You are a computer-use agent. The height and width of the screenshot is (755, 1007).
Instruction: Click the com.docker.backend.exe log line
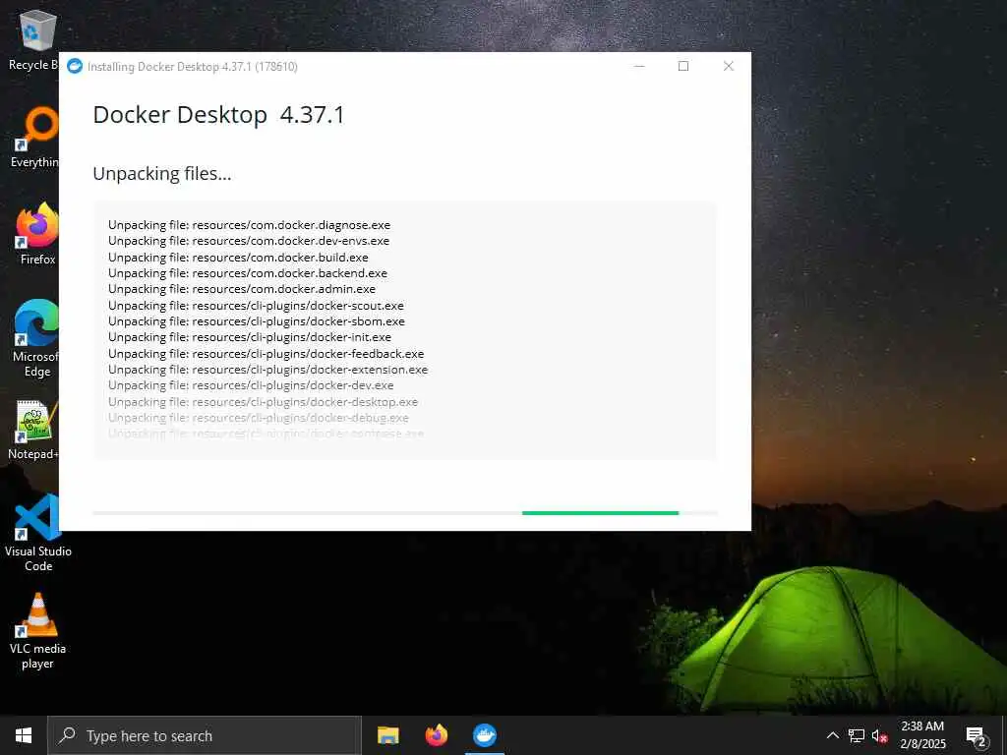coord(248,273)
